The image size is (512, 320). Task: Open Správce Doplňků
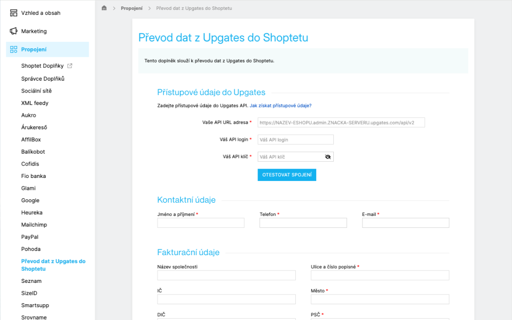[43, 79]
